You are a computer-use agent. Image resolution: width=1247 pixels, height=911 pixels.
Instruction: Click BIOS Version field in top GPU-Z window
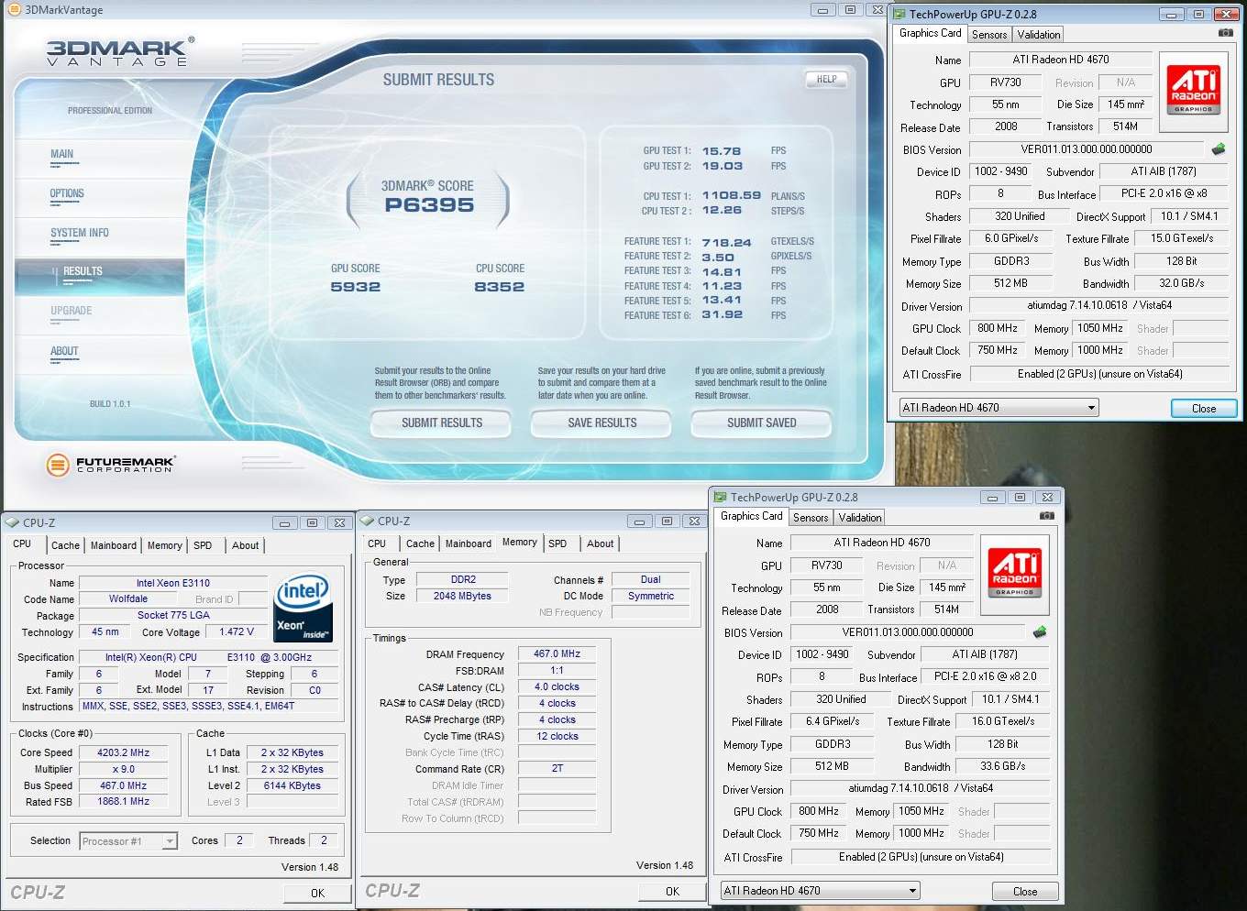click(x=1087, y=149)
